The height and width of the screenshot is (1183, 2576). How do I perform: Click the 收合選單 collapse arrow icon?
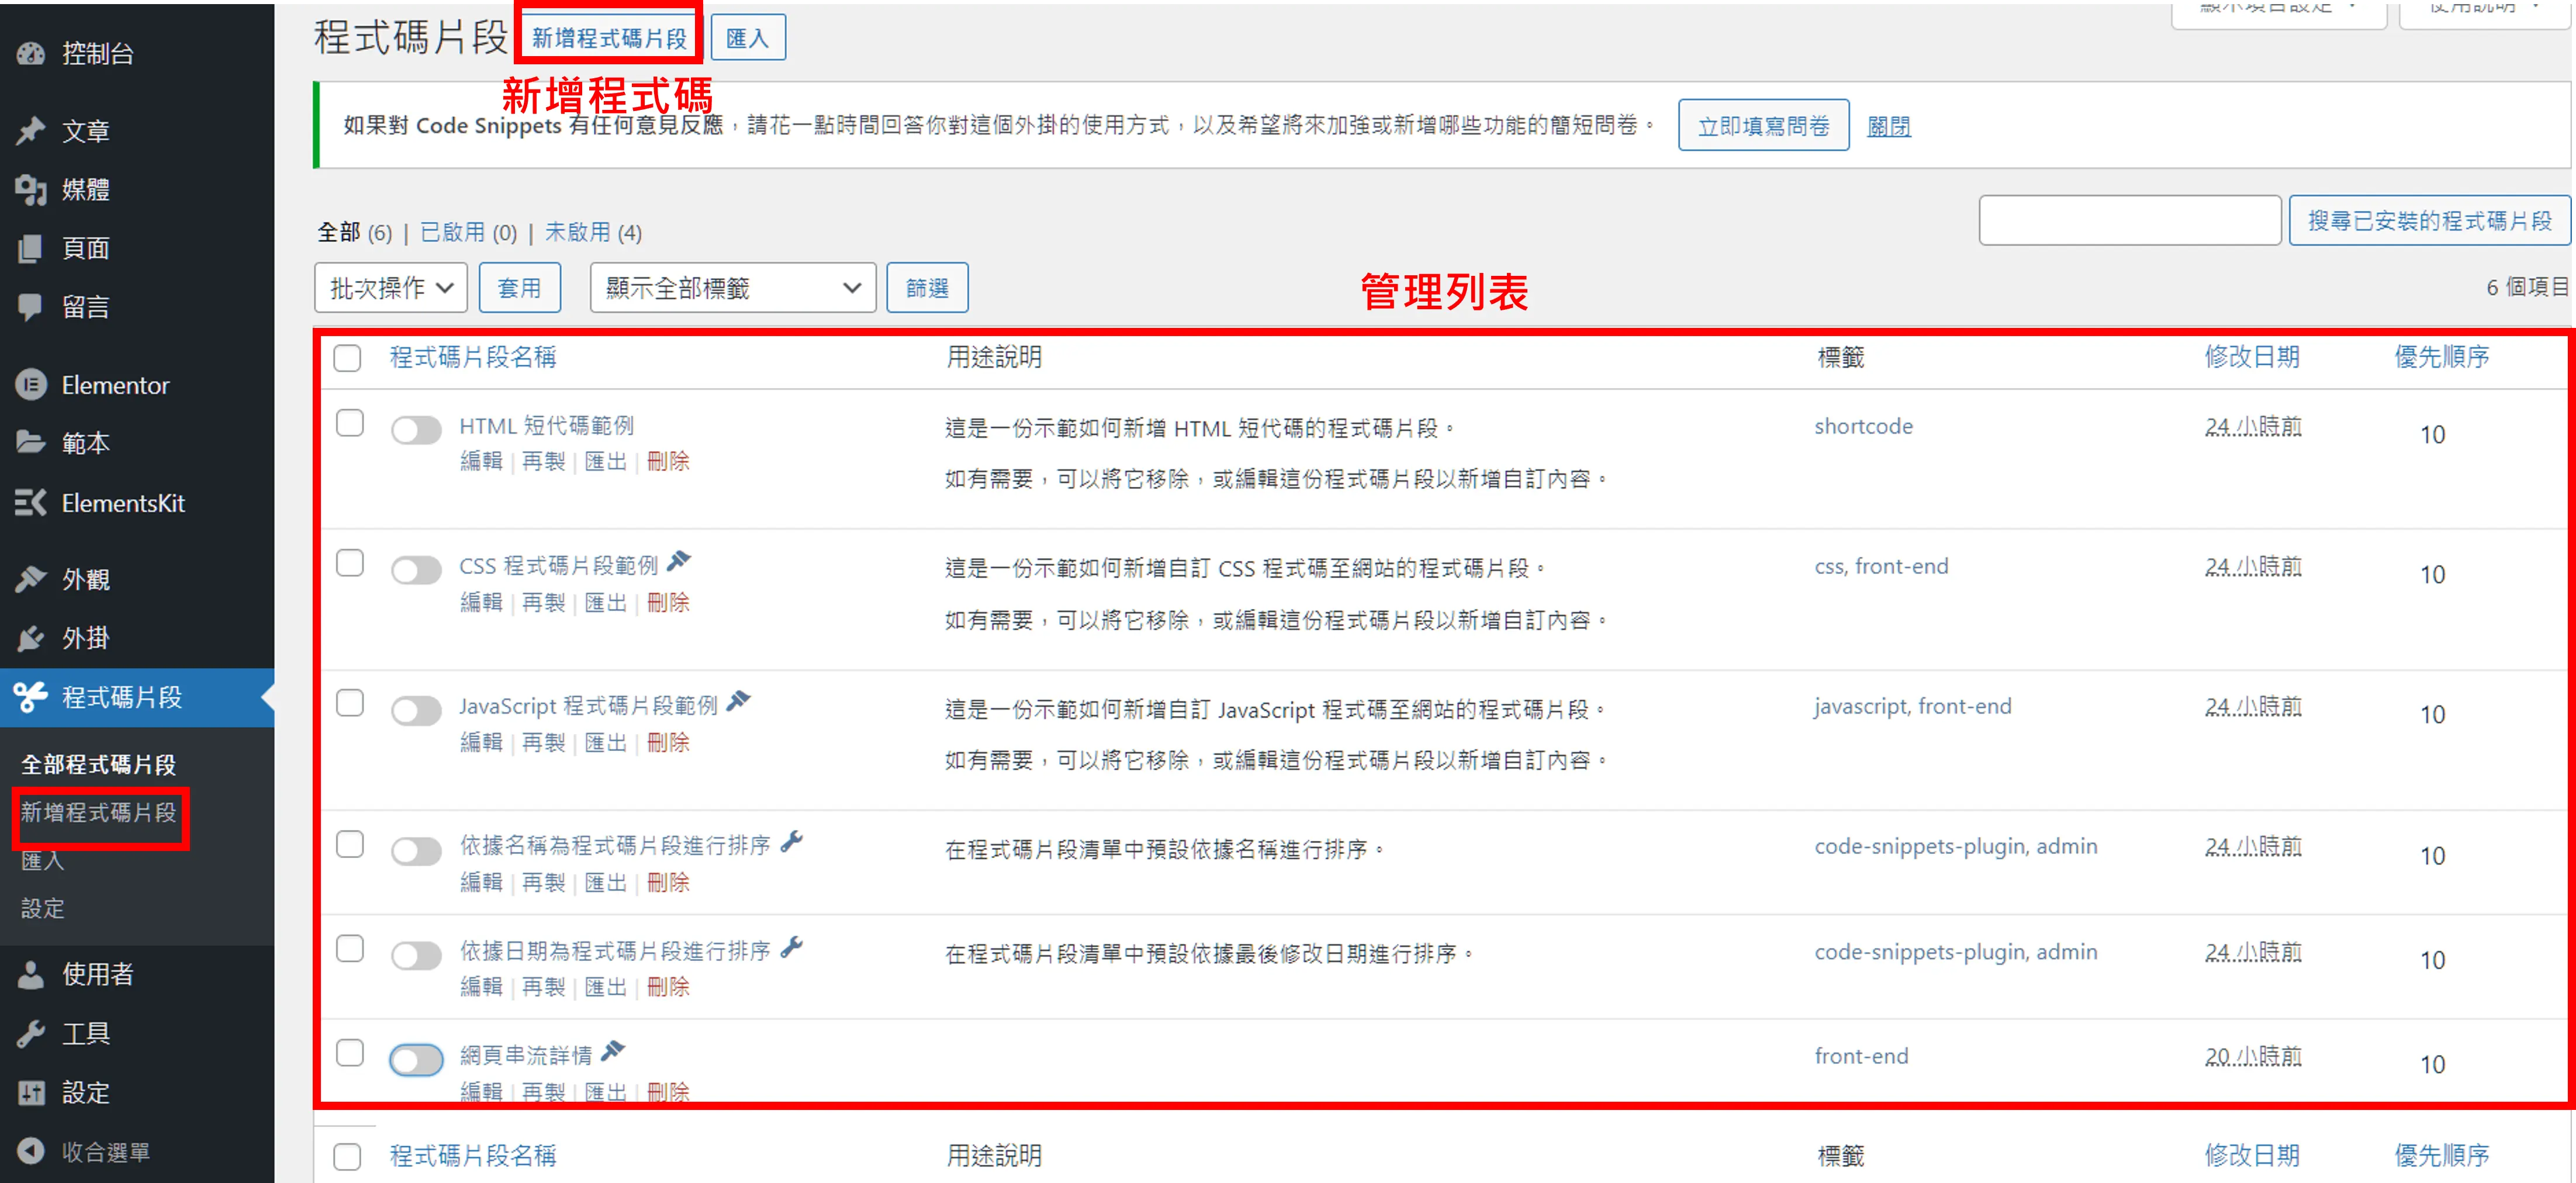pos(30,1151)
